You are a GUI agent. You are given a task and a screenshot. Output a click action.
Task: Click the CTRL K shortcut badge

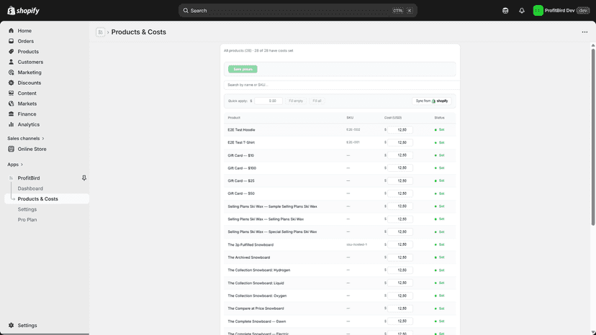[x=402, y=11]
